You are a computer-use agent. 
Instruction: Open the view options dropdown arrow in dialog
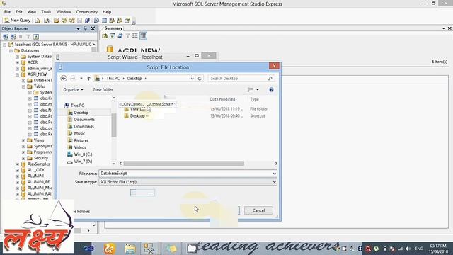[x=258, y=90]
